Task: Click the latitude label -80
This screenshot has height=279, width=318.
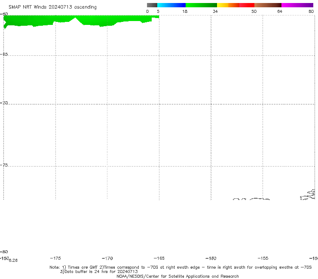Action: [4, 252]
